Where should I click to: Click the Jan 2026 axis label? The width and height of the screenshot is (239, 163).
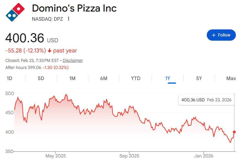pos(204,156)
